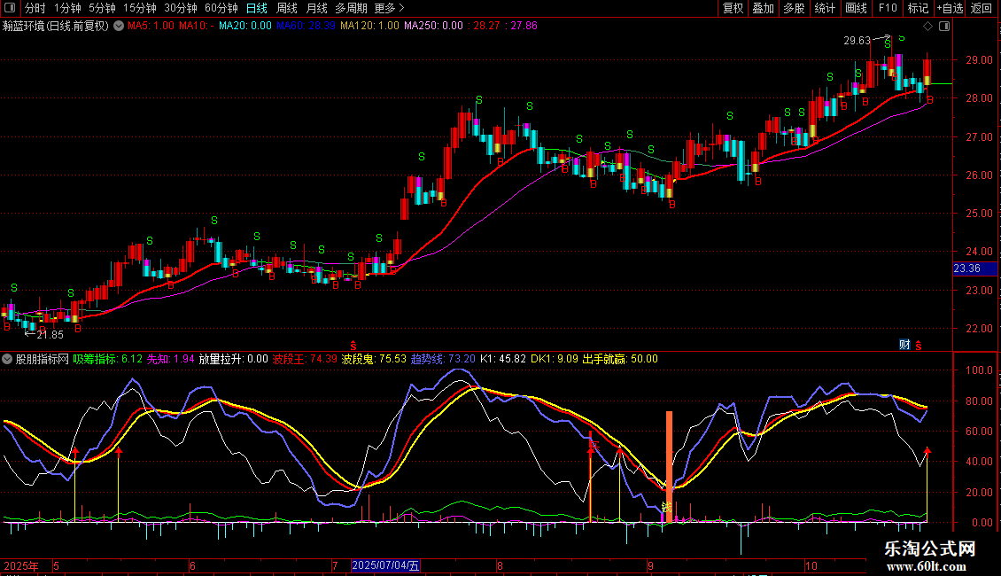Click the DK1: 9.09 value
The width and height of the screenshot is (1001, 576).
pyautogui.click(x=555, y=359)
